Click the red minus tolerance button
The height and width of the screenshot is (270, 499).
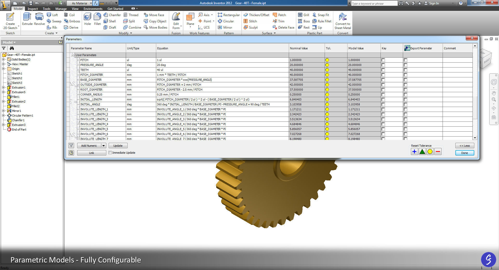438,152
